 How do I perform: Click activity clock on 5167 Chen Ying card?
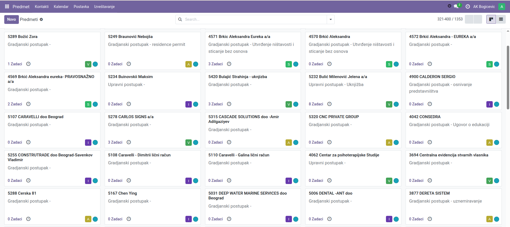pos(129,219)
